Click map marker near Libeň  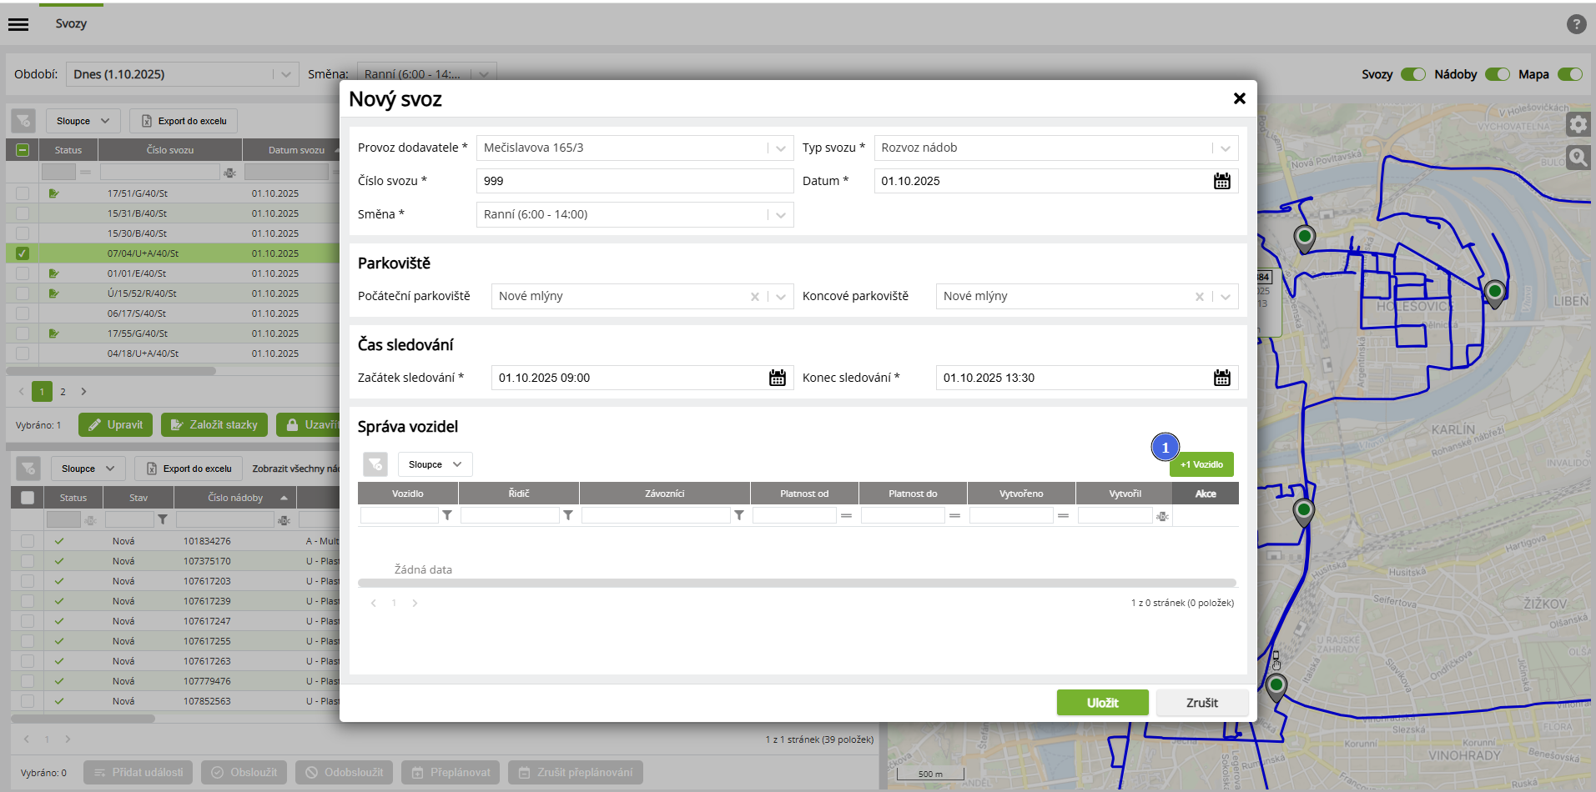[x=1494, y=293]
